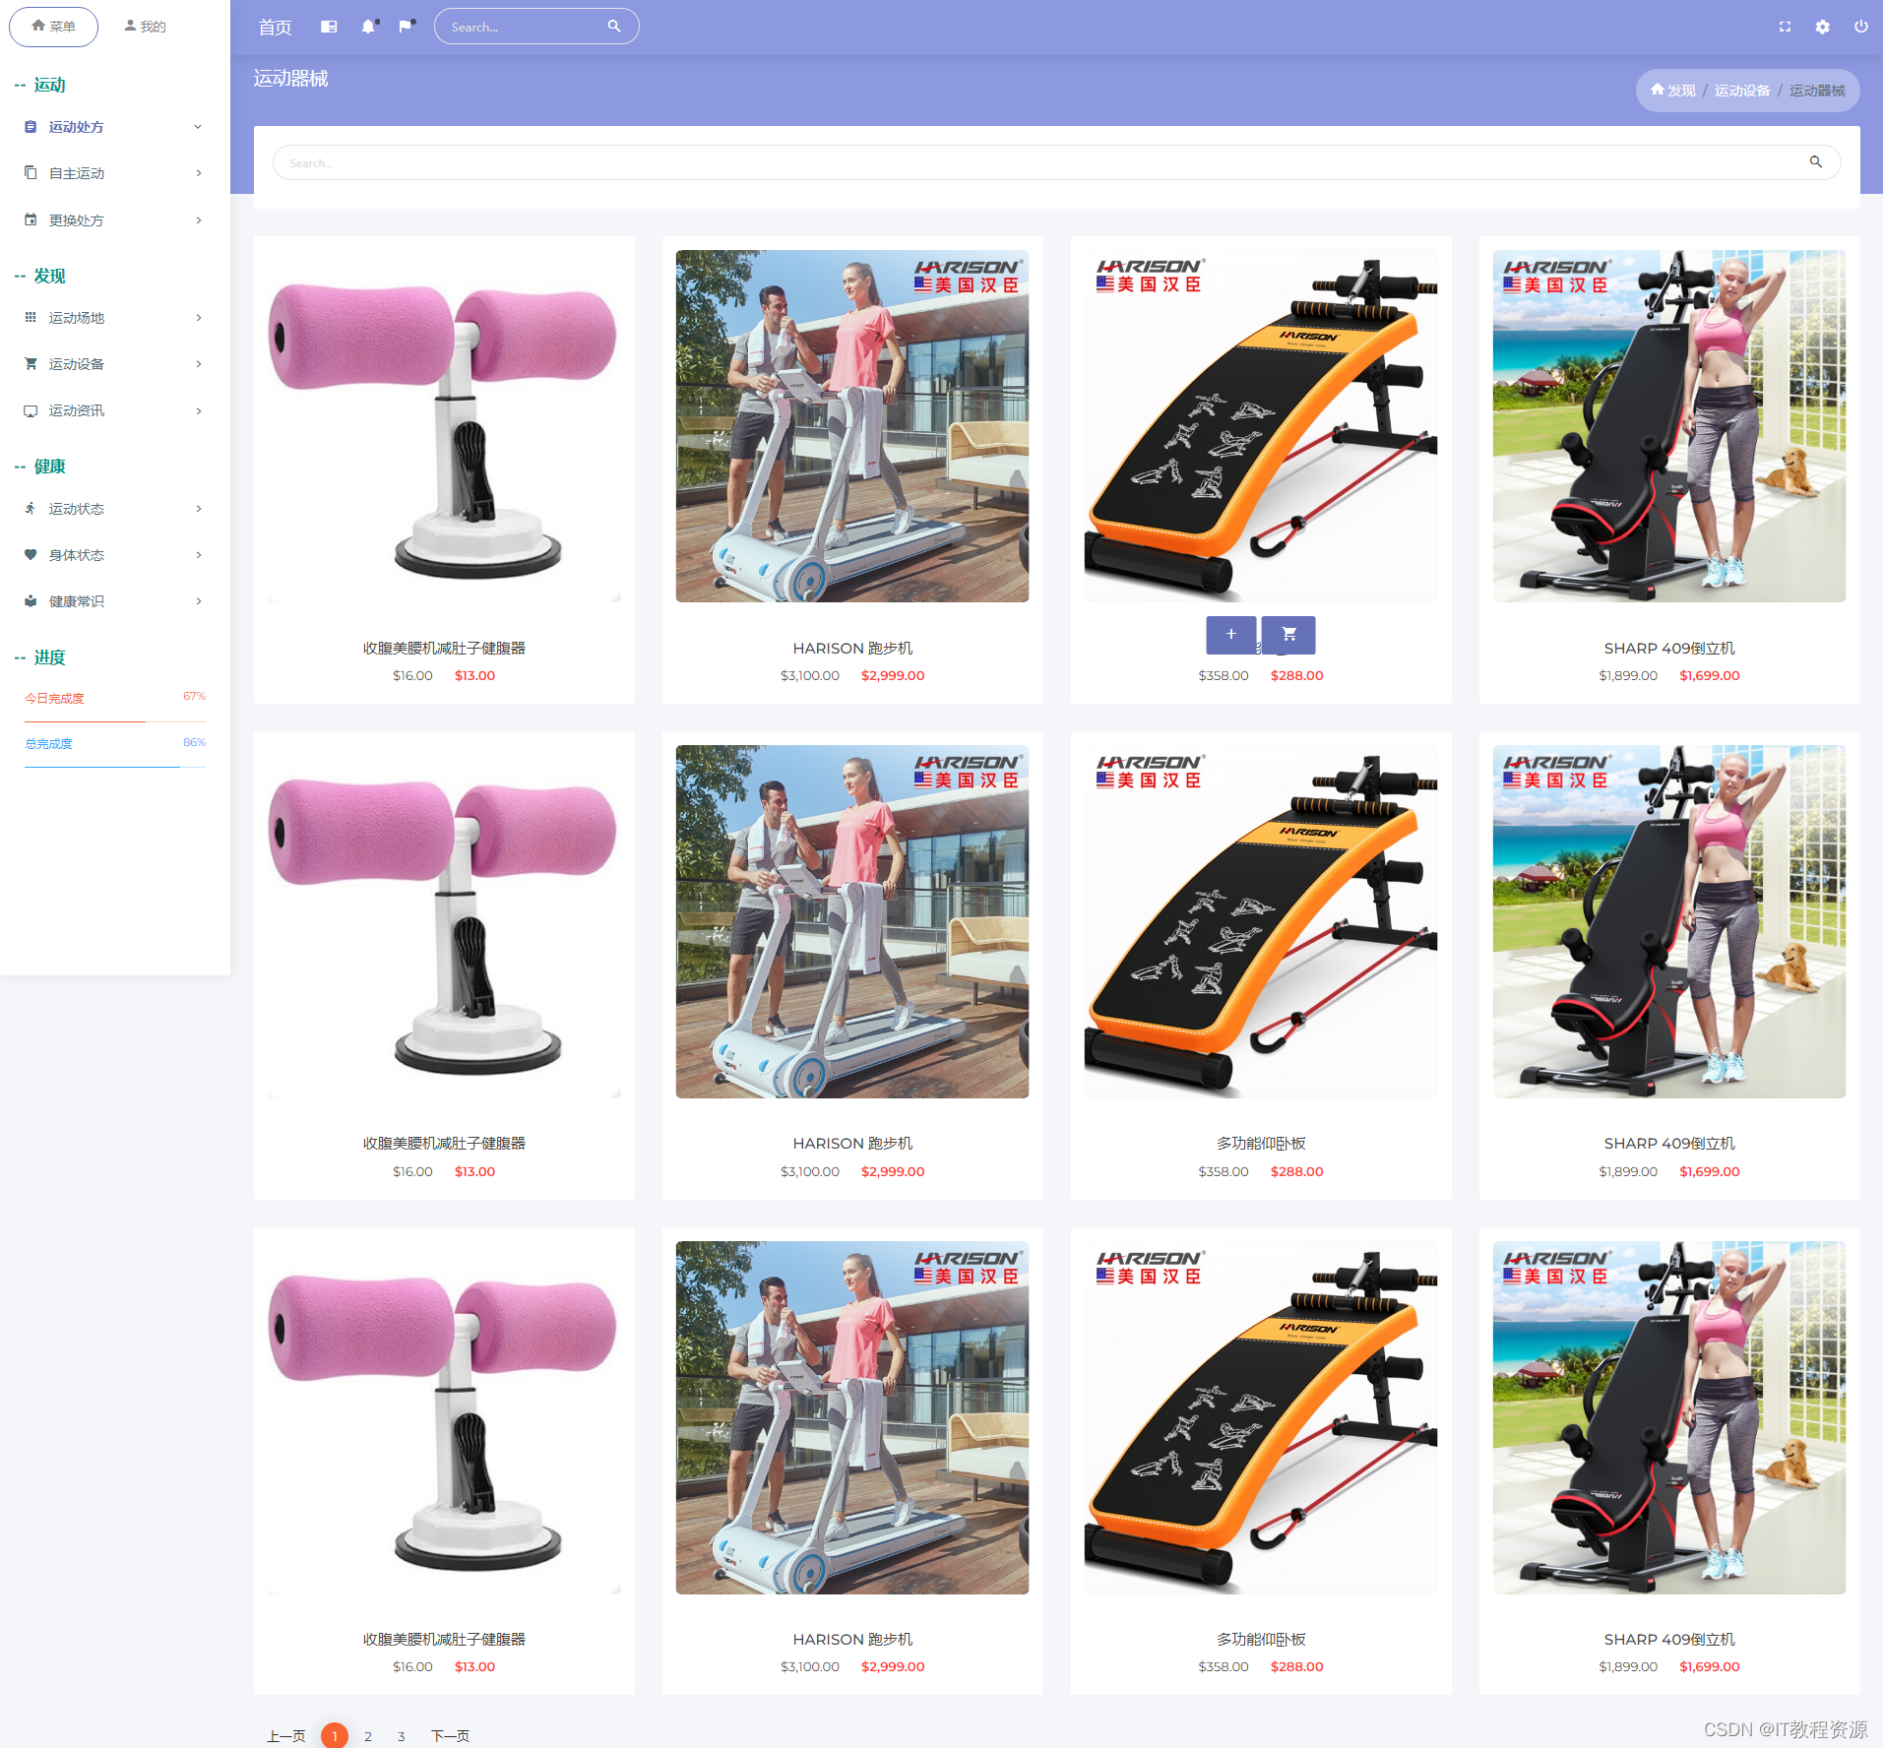Click the 今日完成度 progress bar

[115, 721]
